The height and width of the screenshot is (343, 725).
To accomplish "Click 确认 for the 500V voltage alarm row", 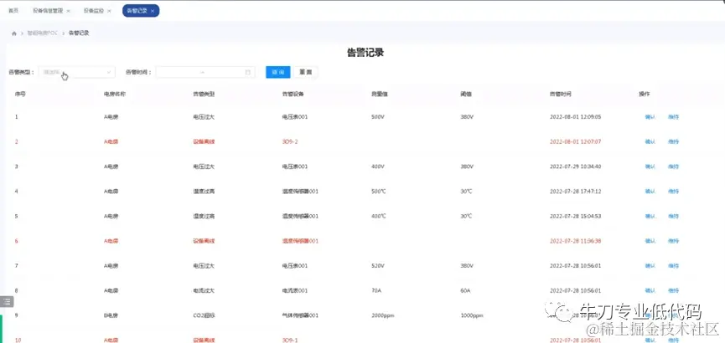I will click(x=650, y=117).
